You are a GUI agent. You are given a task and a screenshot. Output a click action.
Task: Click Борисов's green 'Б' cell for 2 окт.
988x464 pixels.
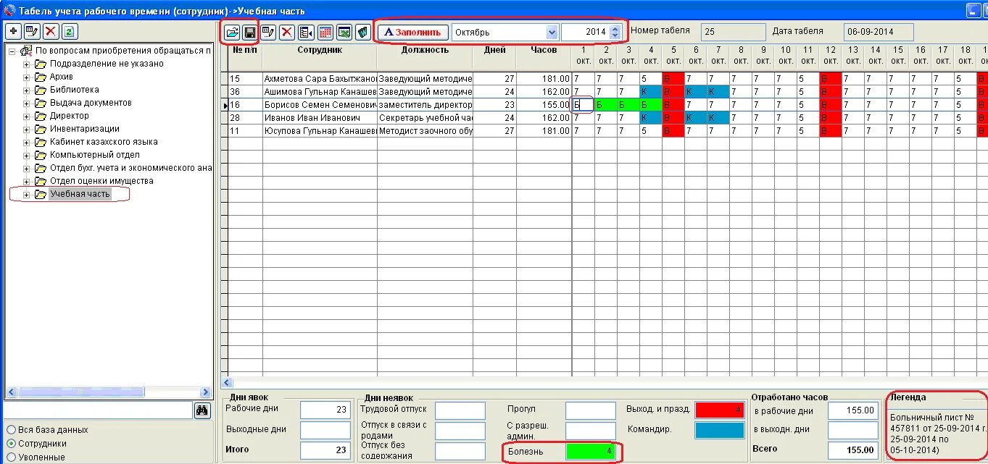point(606,104)
